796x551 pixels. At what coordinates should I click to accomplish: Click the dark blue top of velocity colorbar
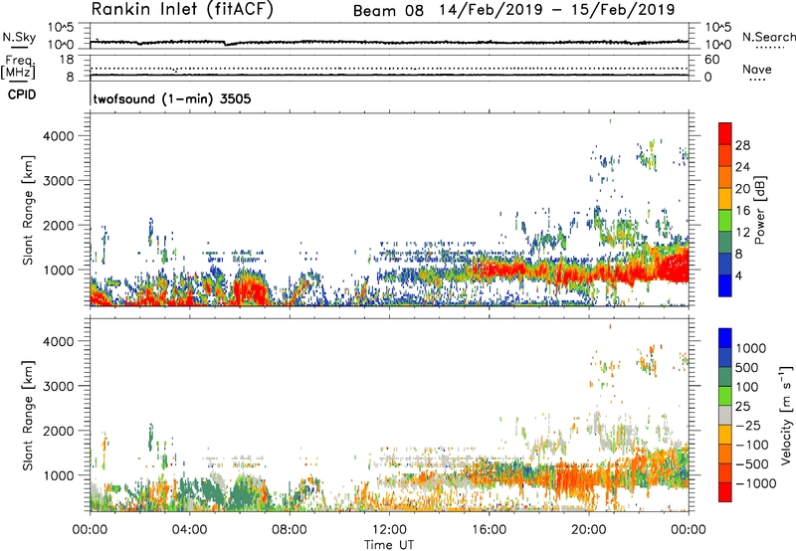(725, 338)
